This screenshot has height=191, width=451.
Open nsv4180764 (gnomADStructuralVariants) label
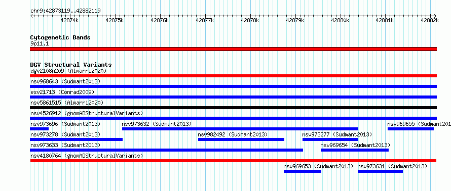click(x=87, y=156)
